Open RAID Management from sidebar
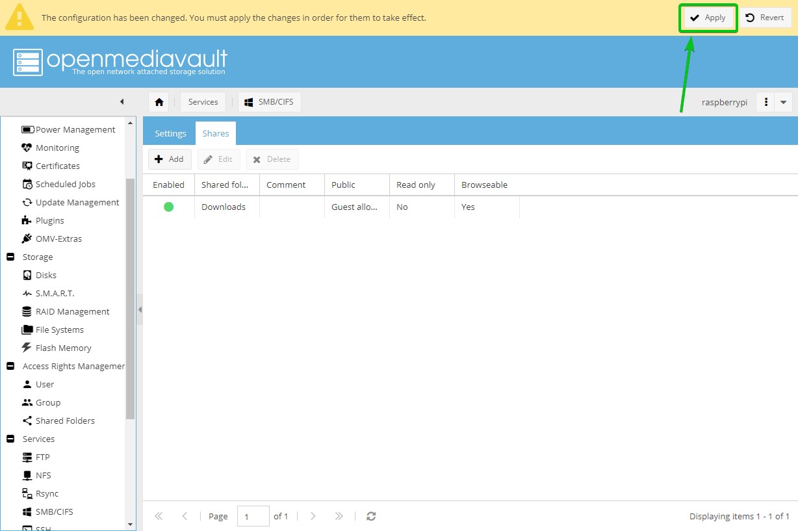The height and width of the screenshot is (531, 798). click(x=72, y=311)
